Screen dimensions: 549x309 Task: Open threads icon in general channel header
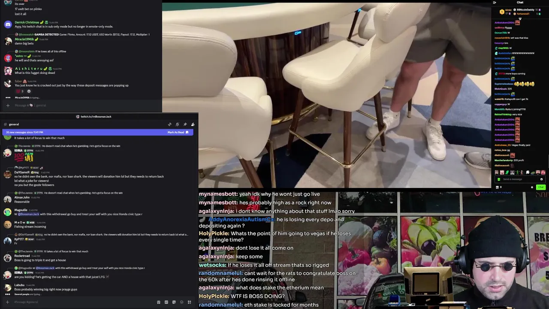pyautogui.click(x=170, y=124)
